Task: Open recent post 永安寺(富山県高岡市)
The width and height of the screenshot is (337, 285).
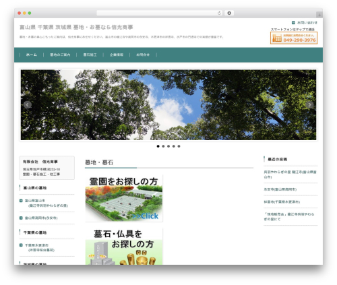Action: click(x=280, y=189)
